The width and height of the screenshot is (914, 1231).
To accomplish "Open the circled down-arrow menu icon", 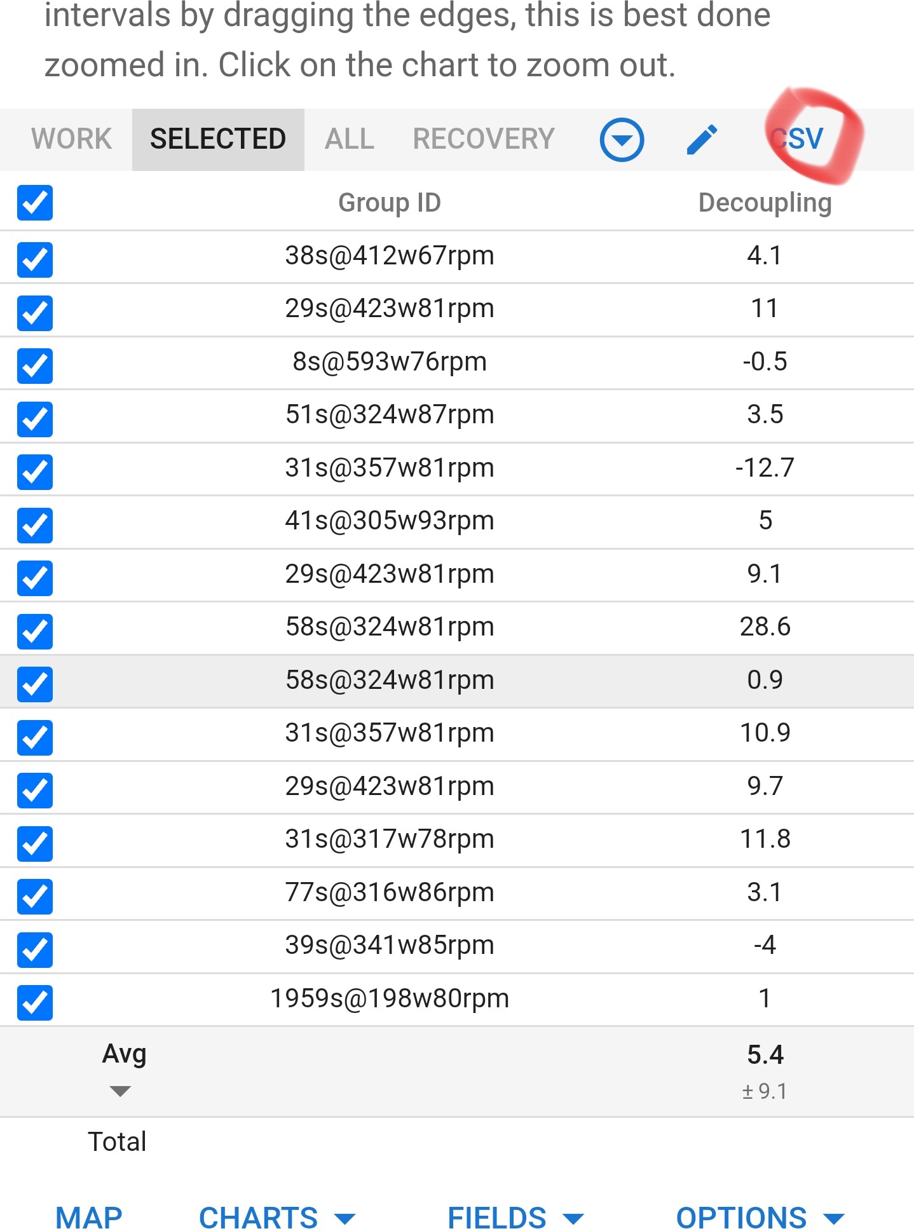I will (x=622, y=139).
